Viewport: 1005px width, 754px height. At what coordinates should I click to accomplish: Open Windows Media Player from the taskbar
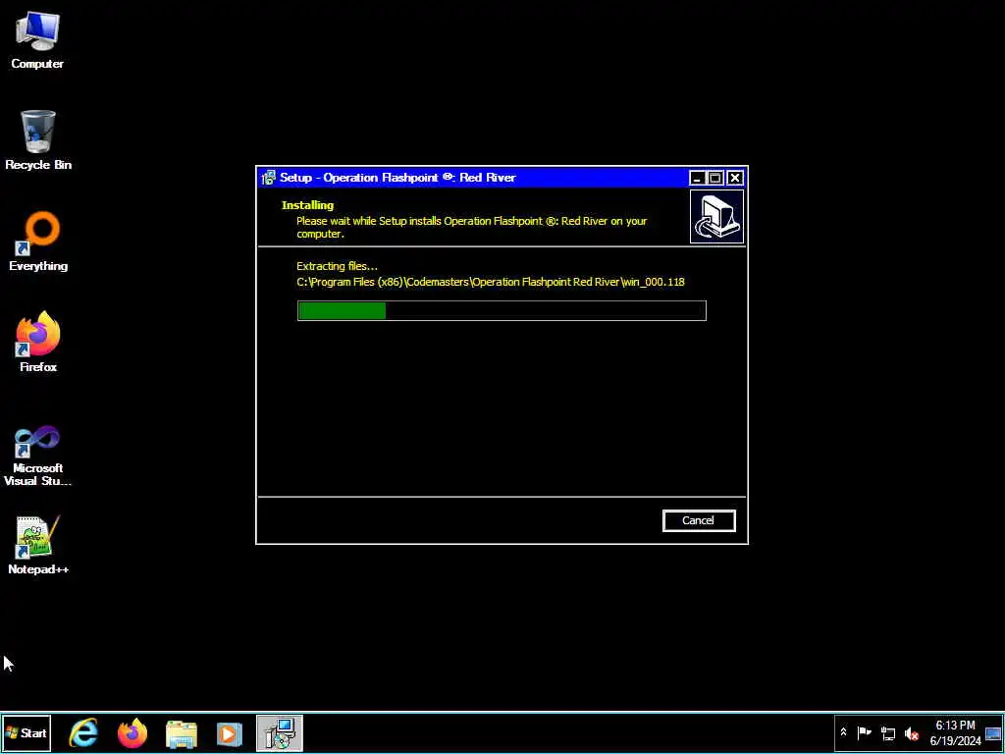(230, 733)
